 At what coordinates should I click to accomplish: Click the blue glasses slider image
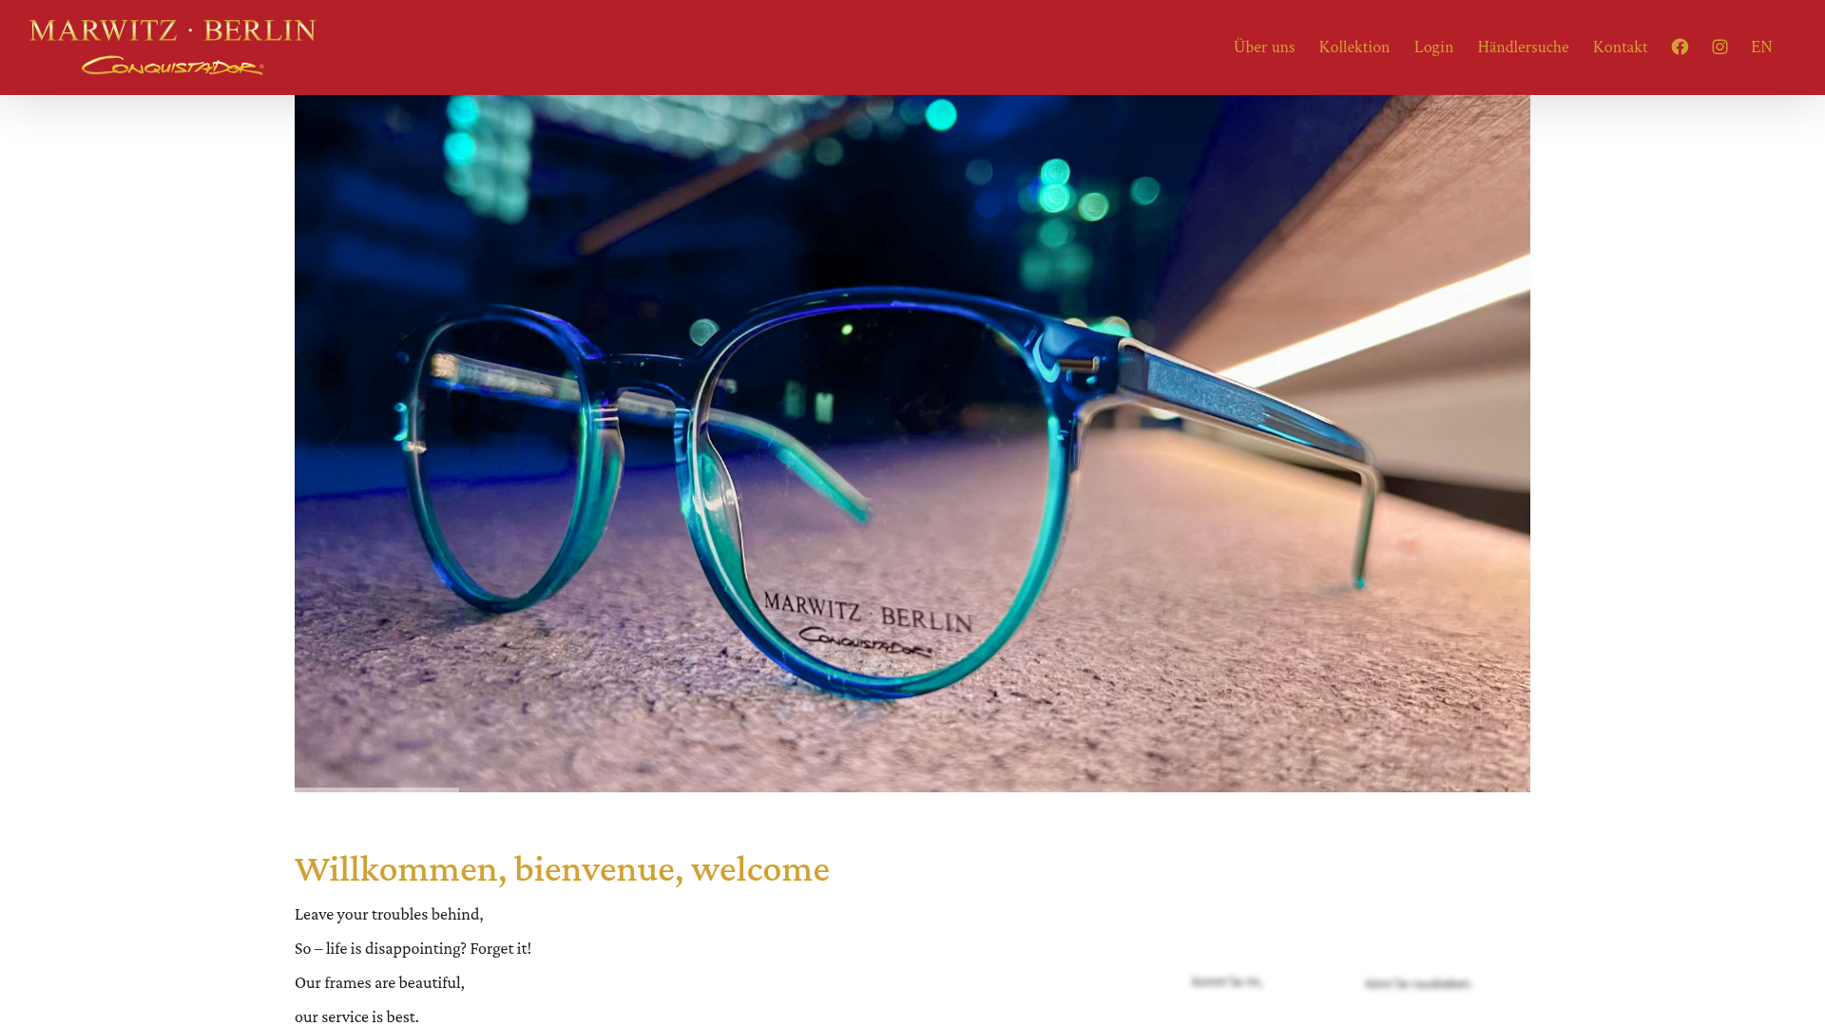click(912, 443)
